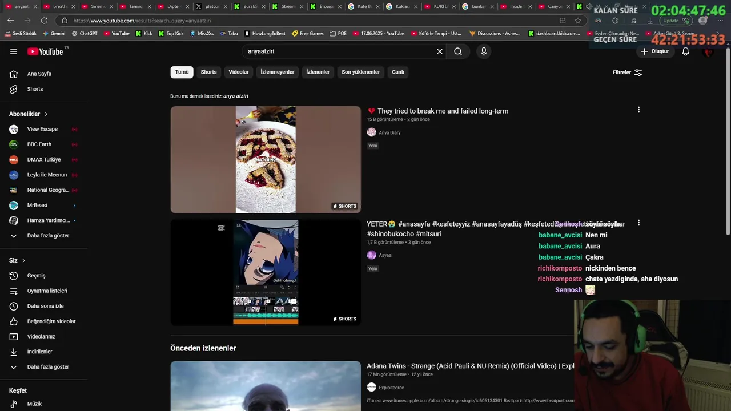Image resolution: width=731 pixels, height=411 pixels.
Task: Open Shorts in the sidebar
Action: click(44, 89)
